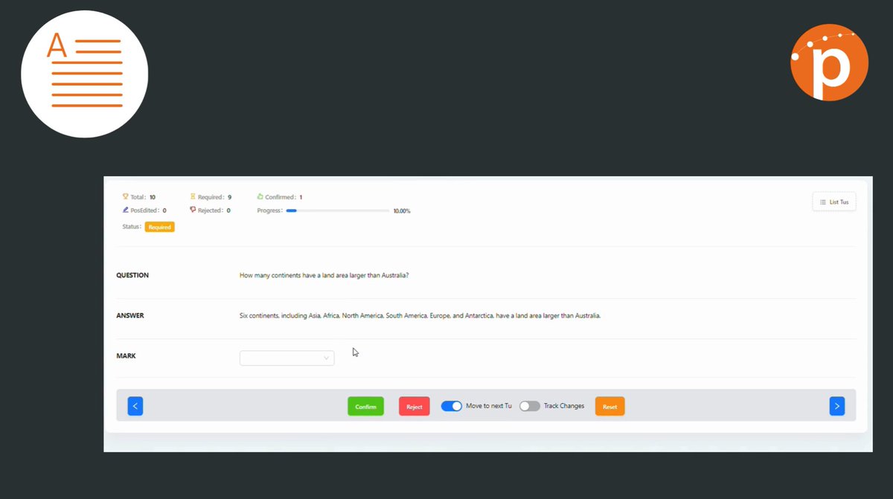Select the Required status badge
Image resolution: width=893 pixels, height=499 pixels.
click(x=159, y=227)
